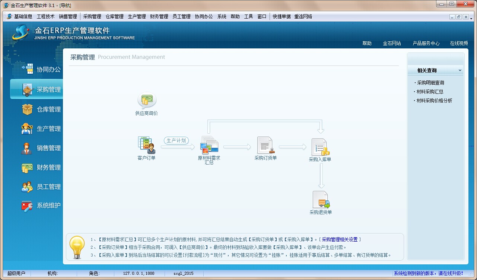Image resolution: width=477 pixels, height=280 pixels.
Task: Click the 生产计划 flow label
Action: click(176, 140)
